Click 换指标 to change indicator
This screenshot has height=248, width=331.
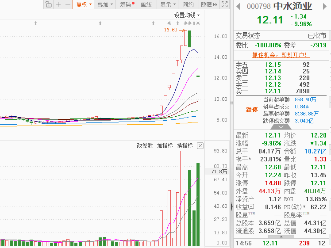point(185,146)
